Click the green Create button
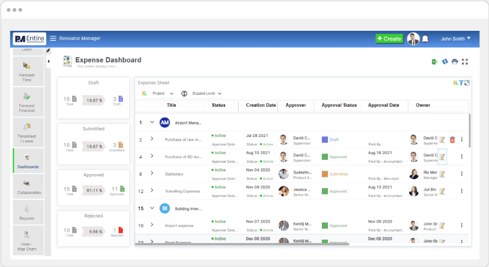 pyautogui.click(x=389, y=39)
